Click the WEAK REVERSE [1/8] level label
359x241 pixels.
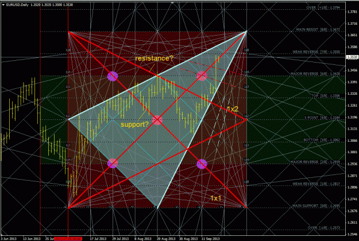point(316,184)
